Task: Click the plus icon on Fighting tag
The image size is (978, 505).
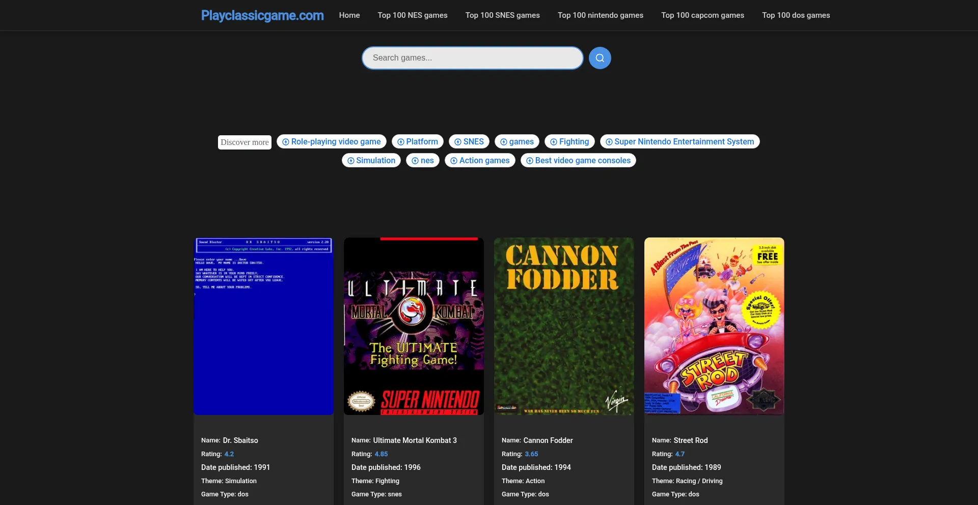Action: tap(554, 142)
